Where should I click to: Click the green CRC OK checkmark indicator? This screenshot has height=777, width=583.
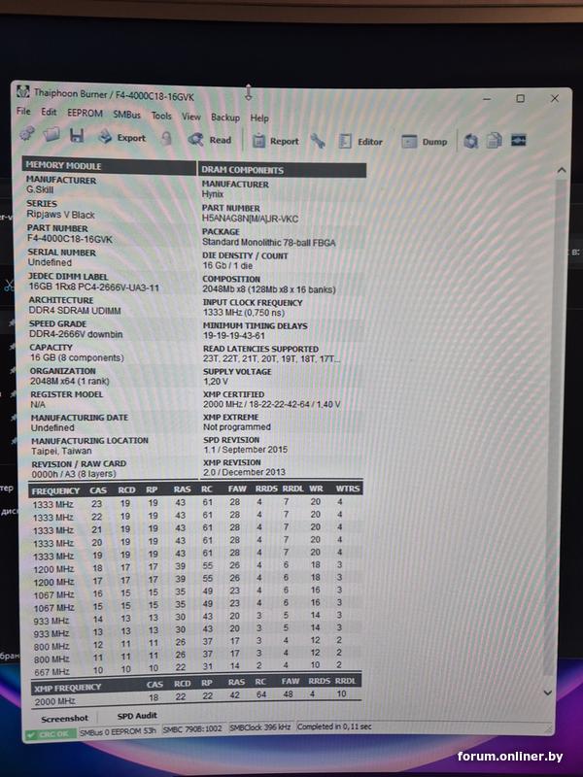pyautogui.click(x=50, y=734)
